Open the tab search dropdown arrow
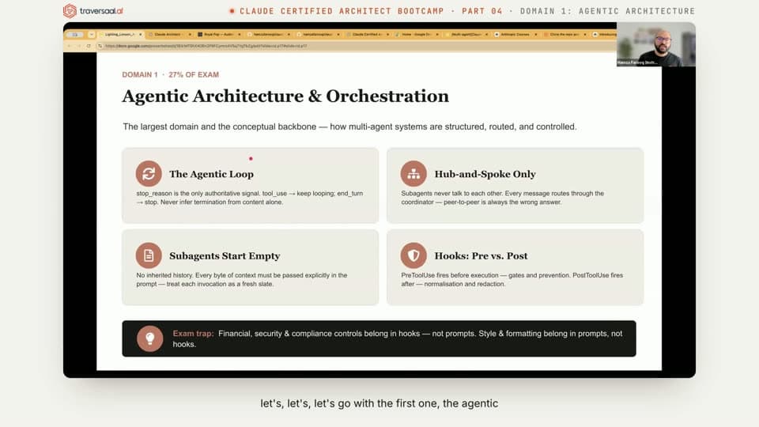 [x=91, y=34]
